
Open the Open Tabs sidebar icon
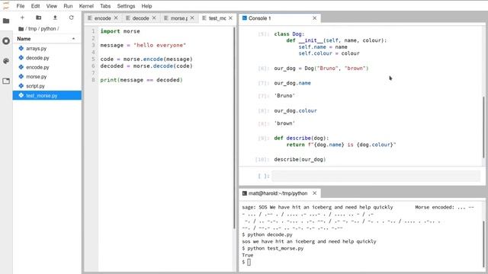(6, 81)
